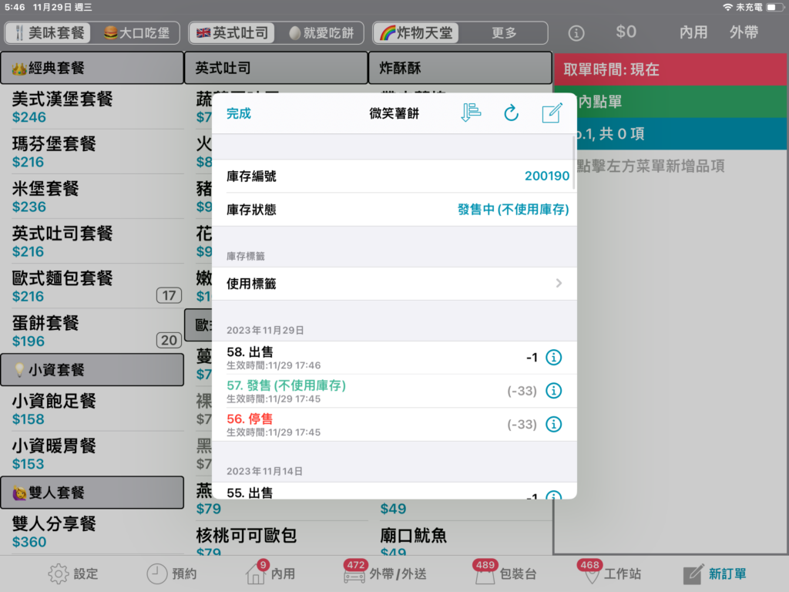Choose 外帶 order type at top
789x592 pixels.
[744, 32]
